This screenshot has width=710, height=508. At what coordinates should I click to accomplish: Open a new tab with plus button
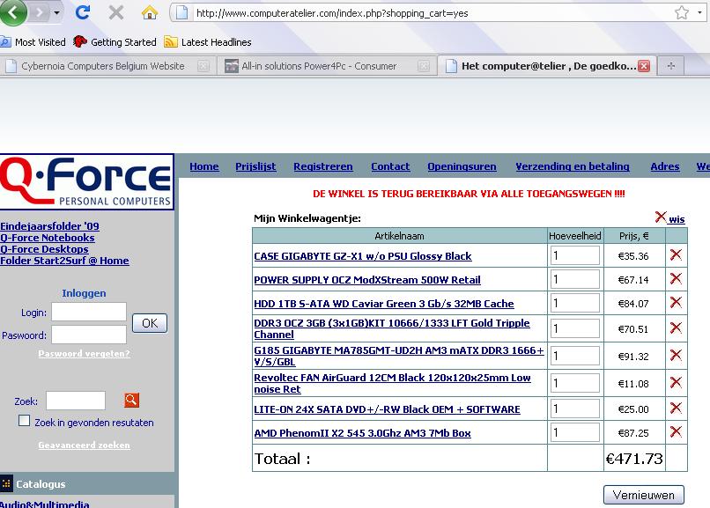click(671, 66)
